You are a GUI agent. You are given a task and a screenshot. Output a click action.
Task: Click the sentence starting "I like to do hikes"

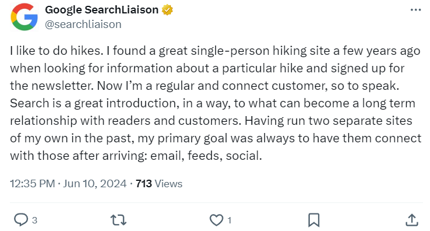[x=57, y=51]
